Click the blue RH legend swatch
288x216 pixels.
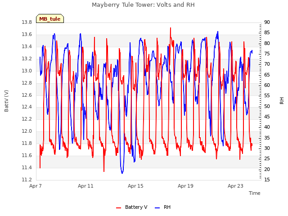click(x=157, y=208)
